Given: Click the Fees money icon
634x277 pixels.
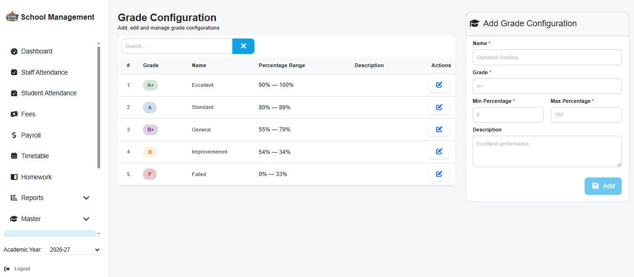Looking at the screenshot, I should [14, 114].
